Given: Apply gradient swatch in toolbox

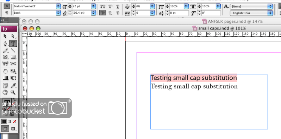Looking at the screenshot, I should tap(9, 122).
